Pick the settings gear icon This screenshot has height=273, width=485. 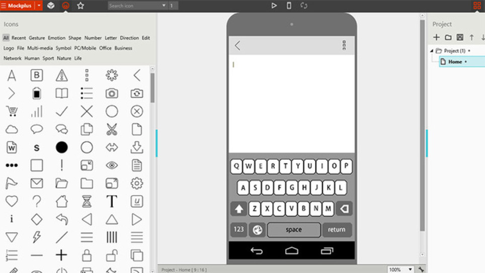pyautogui.click(x=137, y=184)
